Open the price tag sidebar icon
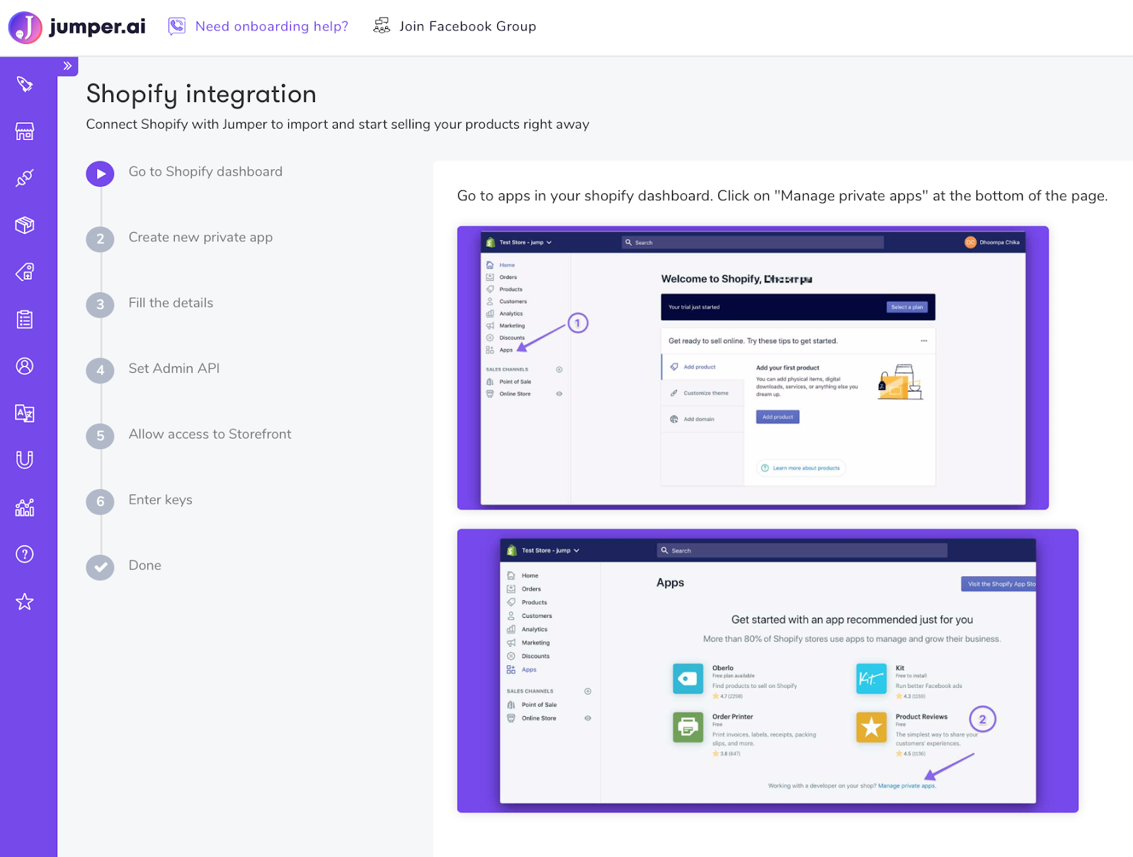This screenshot has height=857, width=1133. 25,272
